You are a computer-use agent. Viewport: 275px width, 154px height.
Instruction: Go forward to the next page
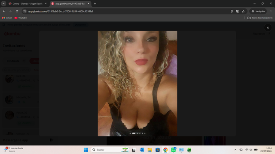(x=10, y=11)
